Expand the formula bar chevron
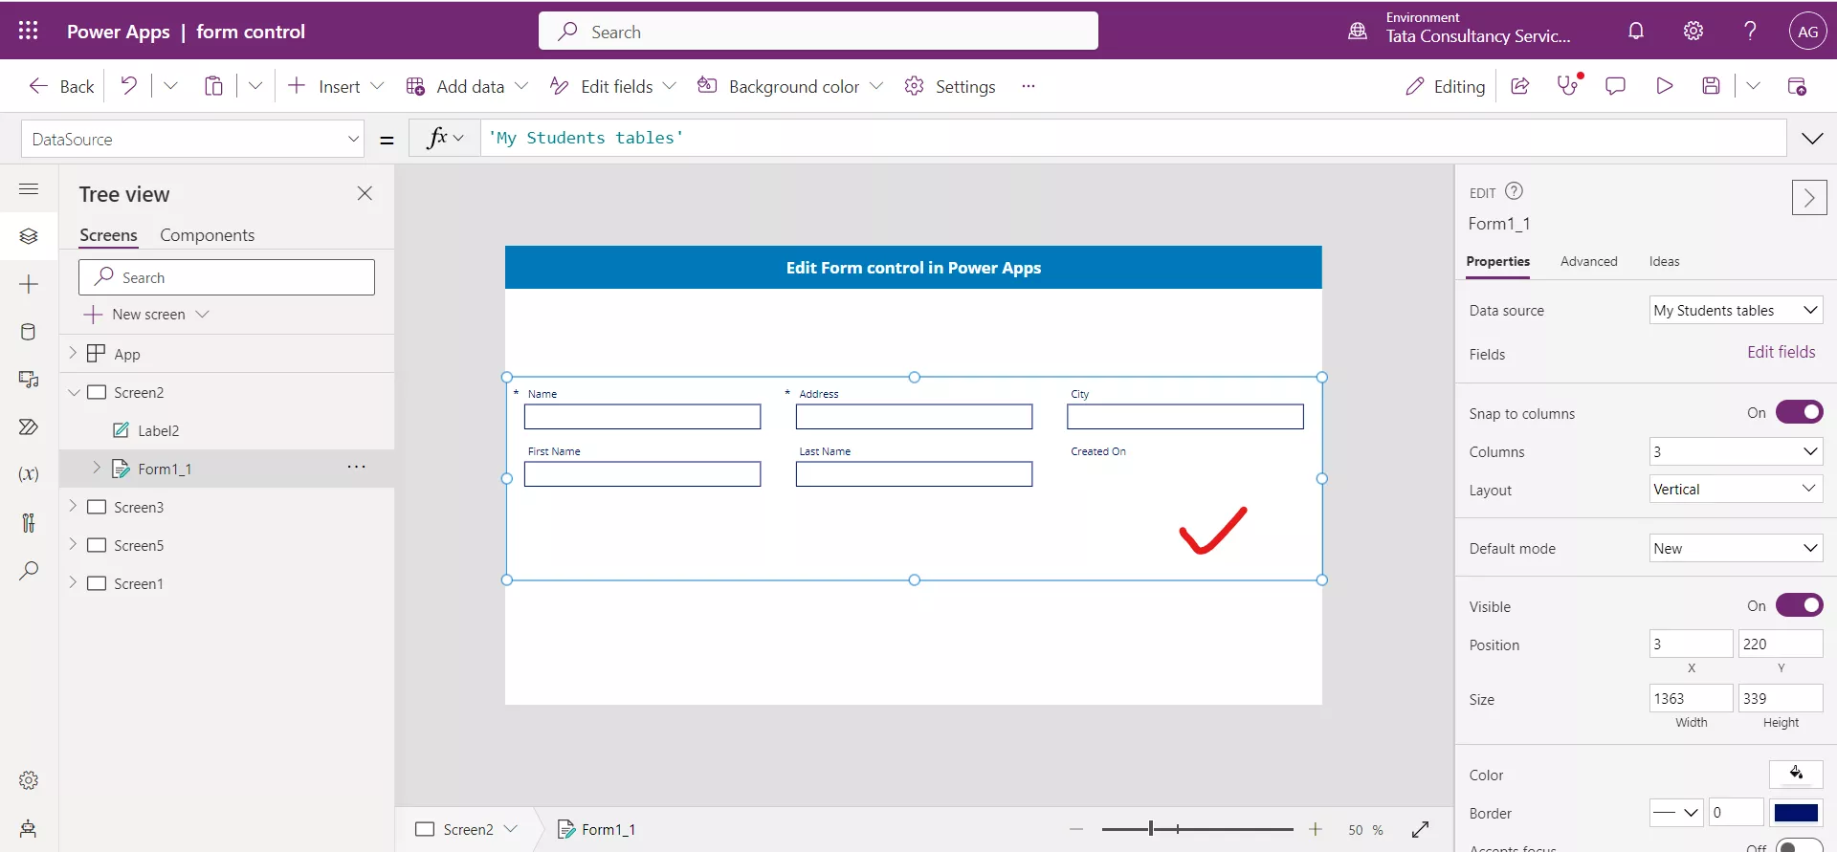Image resolution: width=1837 pixels, height=852 pixels. tap(1812, 139)
